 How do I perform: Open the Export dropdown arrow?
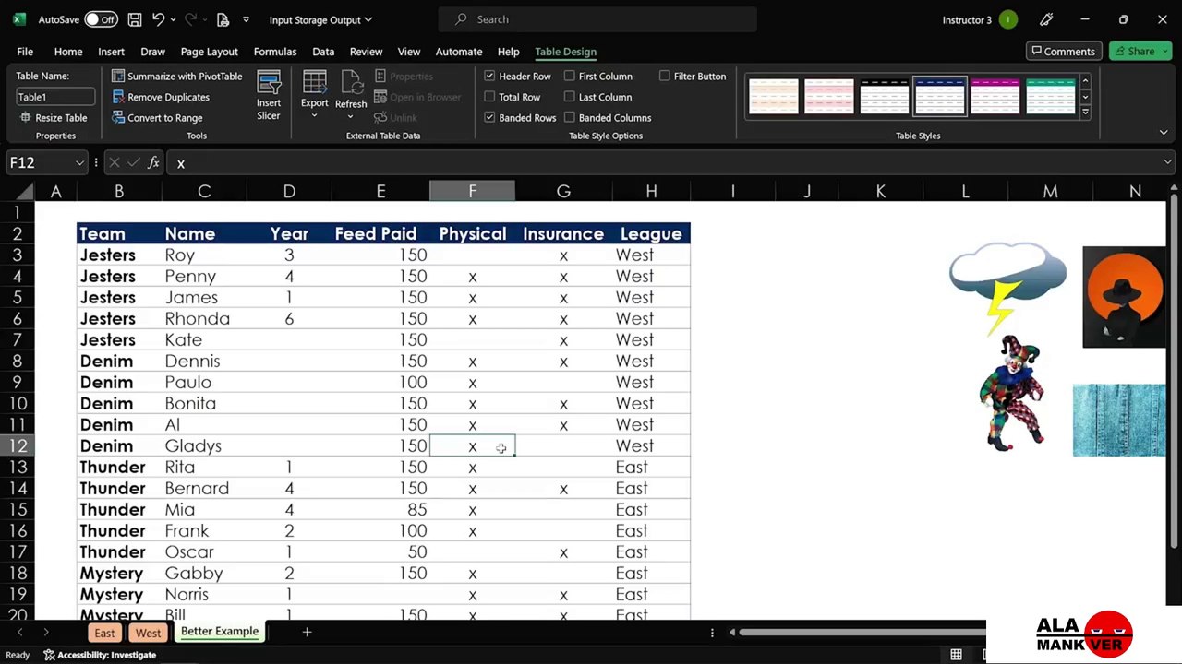[x=314, y=114]
